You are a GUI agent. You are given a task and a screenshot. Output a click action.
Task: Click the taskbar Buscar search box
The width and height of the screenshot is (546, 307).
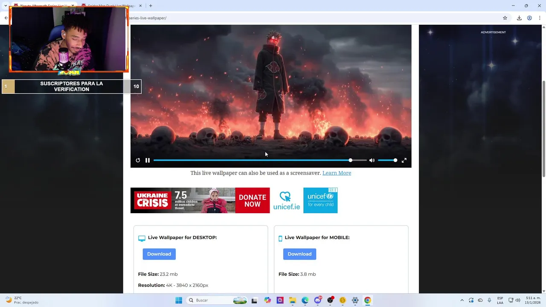click(x=218, y=300)
